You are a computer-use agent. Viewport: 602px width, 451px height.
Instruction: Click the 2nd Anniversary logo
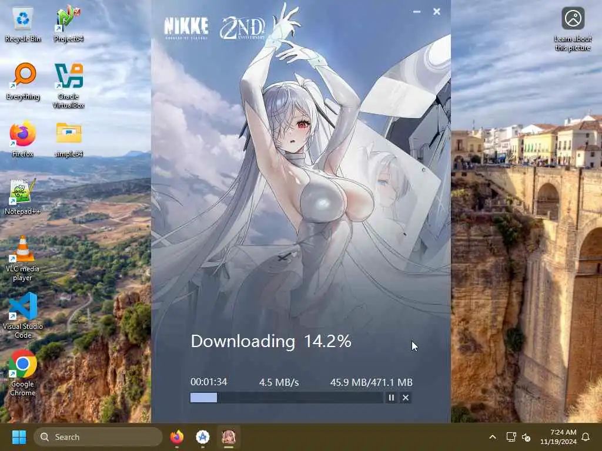pyautogui.click(x=243, y=28)
